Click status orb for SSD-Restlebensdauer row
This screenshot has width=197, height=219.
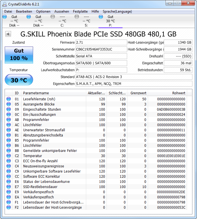[9, 187]
